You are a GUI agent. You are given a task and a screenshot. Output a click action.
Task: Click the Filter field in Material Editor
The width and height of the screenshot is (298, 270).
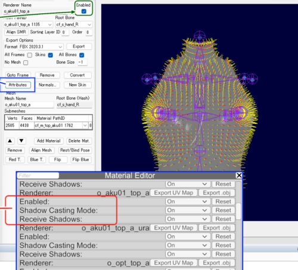pyautogui.click(x=38, y=175)
